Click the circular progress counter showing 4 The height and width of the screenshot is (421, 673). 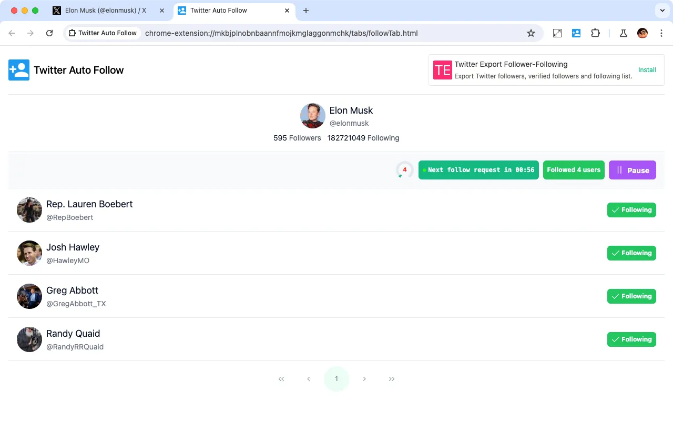[x=404, y=170]
